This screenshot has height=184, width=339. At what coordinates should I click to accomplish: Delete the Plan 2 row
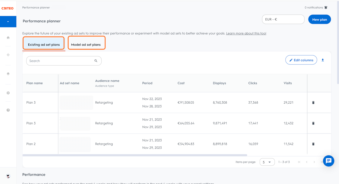tap(313, 144)
